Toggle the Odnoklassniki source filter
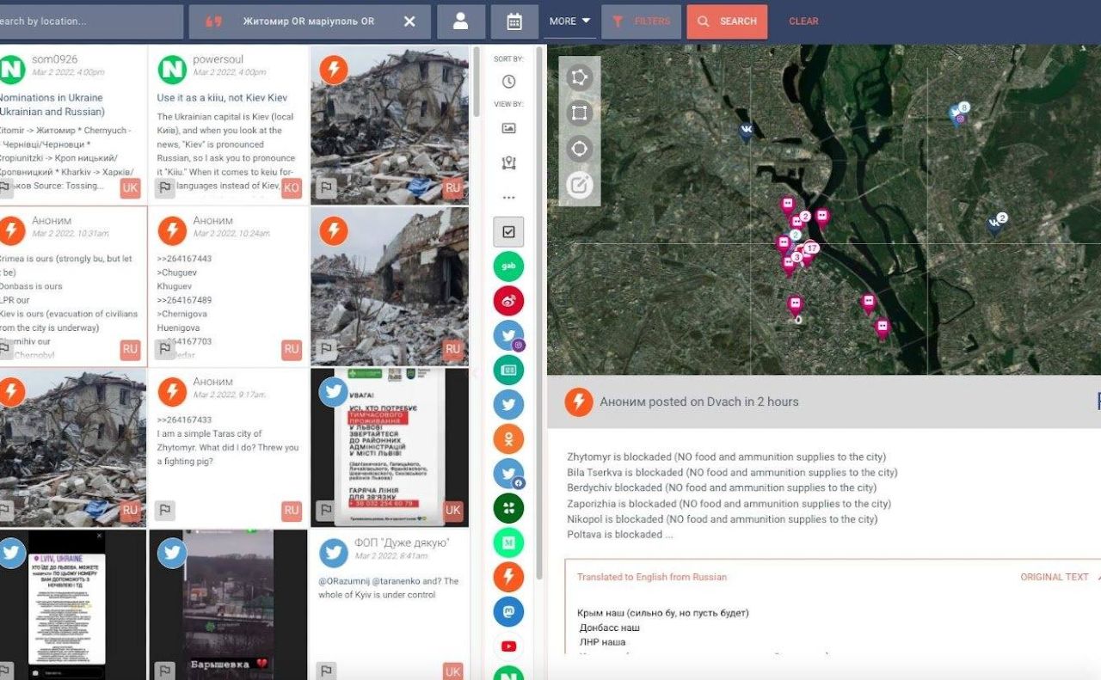The image size is (1101, 680). (x=508, y=438)
